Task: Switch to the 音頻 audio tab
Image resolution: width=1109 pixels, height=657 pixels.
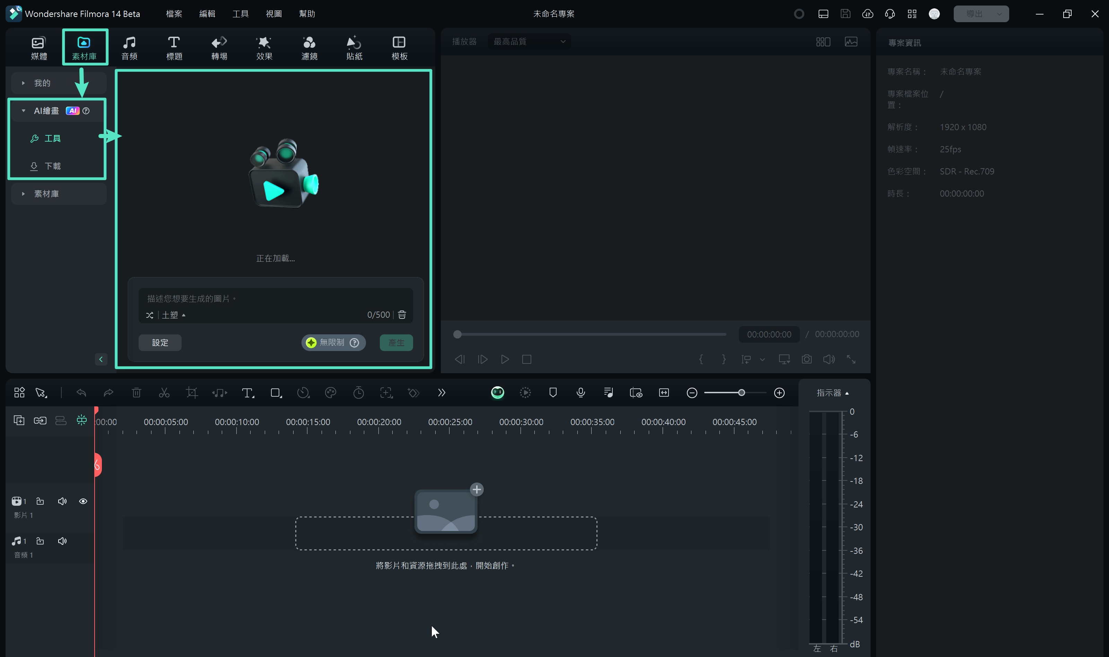Action: pyautogui.click(x=129, y=48)
